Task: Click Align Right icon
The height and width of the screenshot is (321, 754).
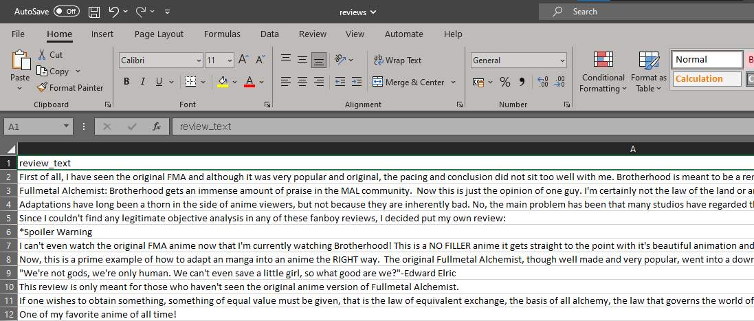Action: (318, 82)
